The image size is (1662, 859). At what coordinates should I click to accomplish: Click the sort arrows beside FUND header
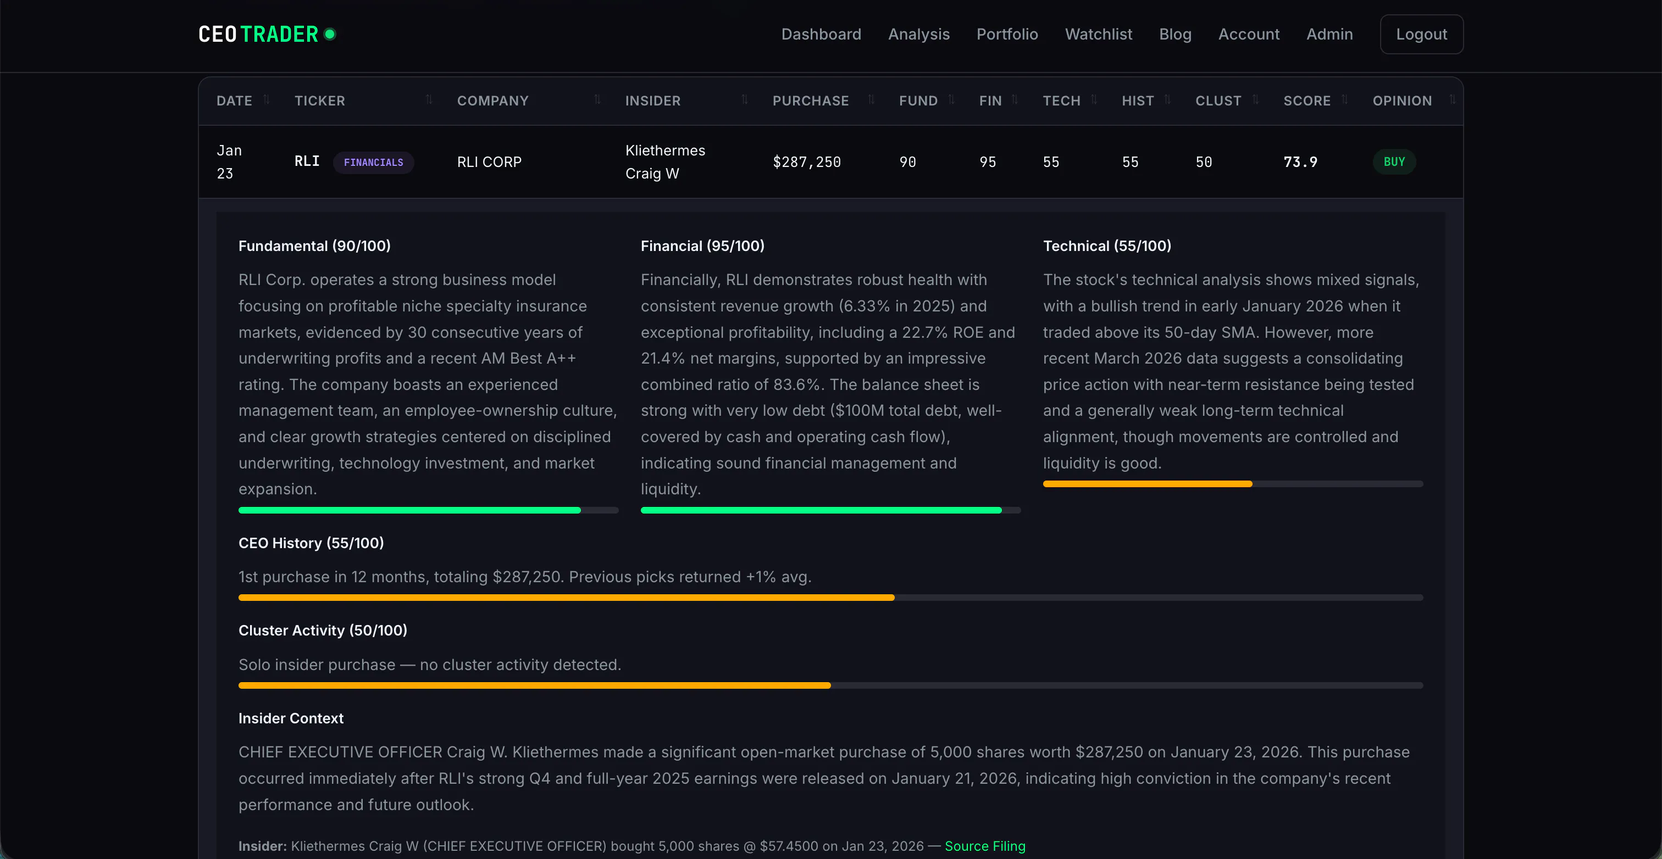coord(951,99)
